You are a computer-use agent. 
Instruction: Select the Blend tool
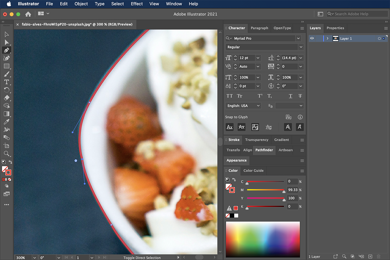[7, 138]
